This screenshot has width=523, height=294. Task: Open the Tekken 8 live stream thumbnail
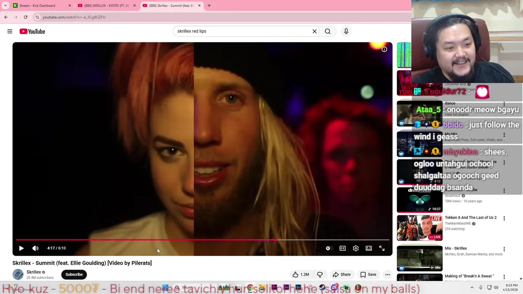[x=419, y=228]
